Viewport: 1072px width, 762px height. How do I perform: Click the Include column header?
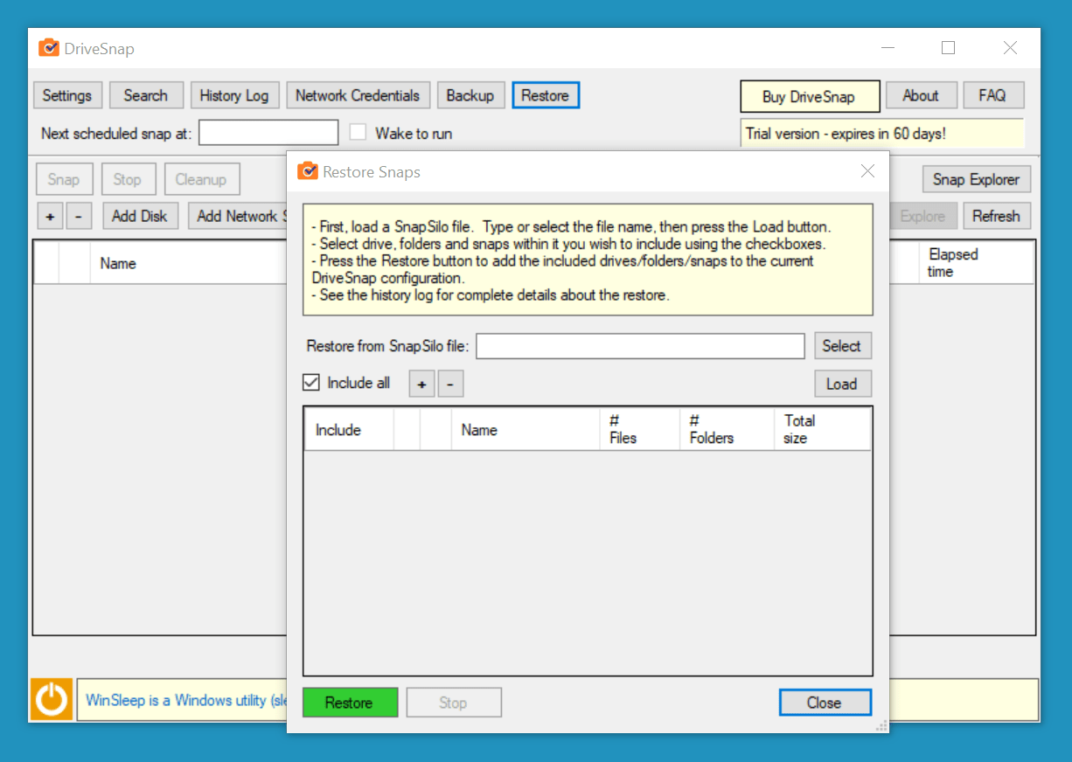click(x=349, y=429)
